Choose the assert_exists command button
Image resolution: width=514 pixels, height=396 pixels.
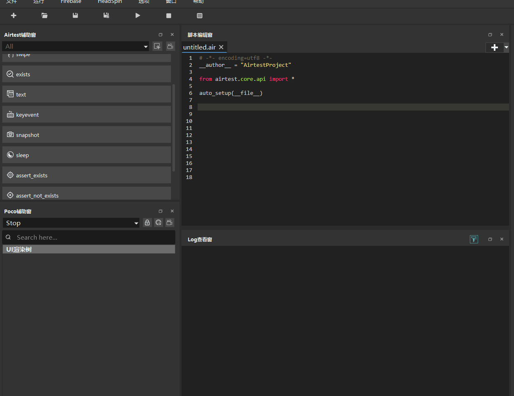pos(87,175)
